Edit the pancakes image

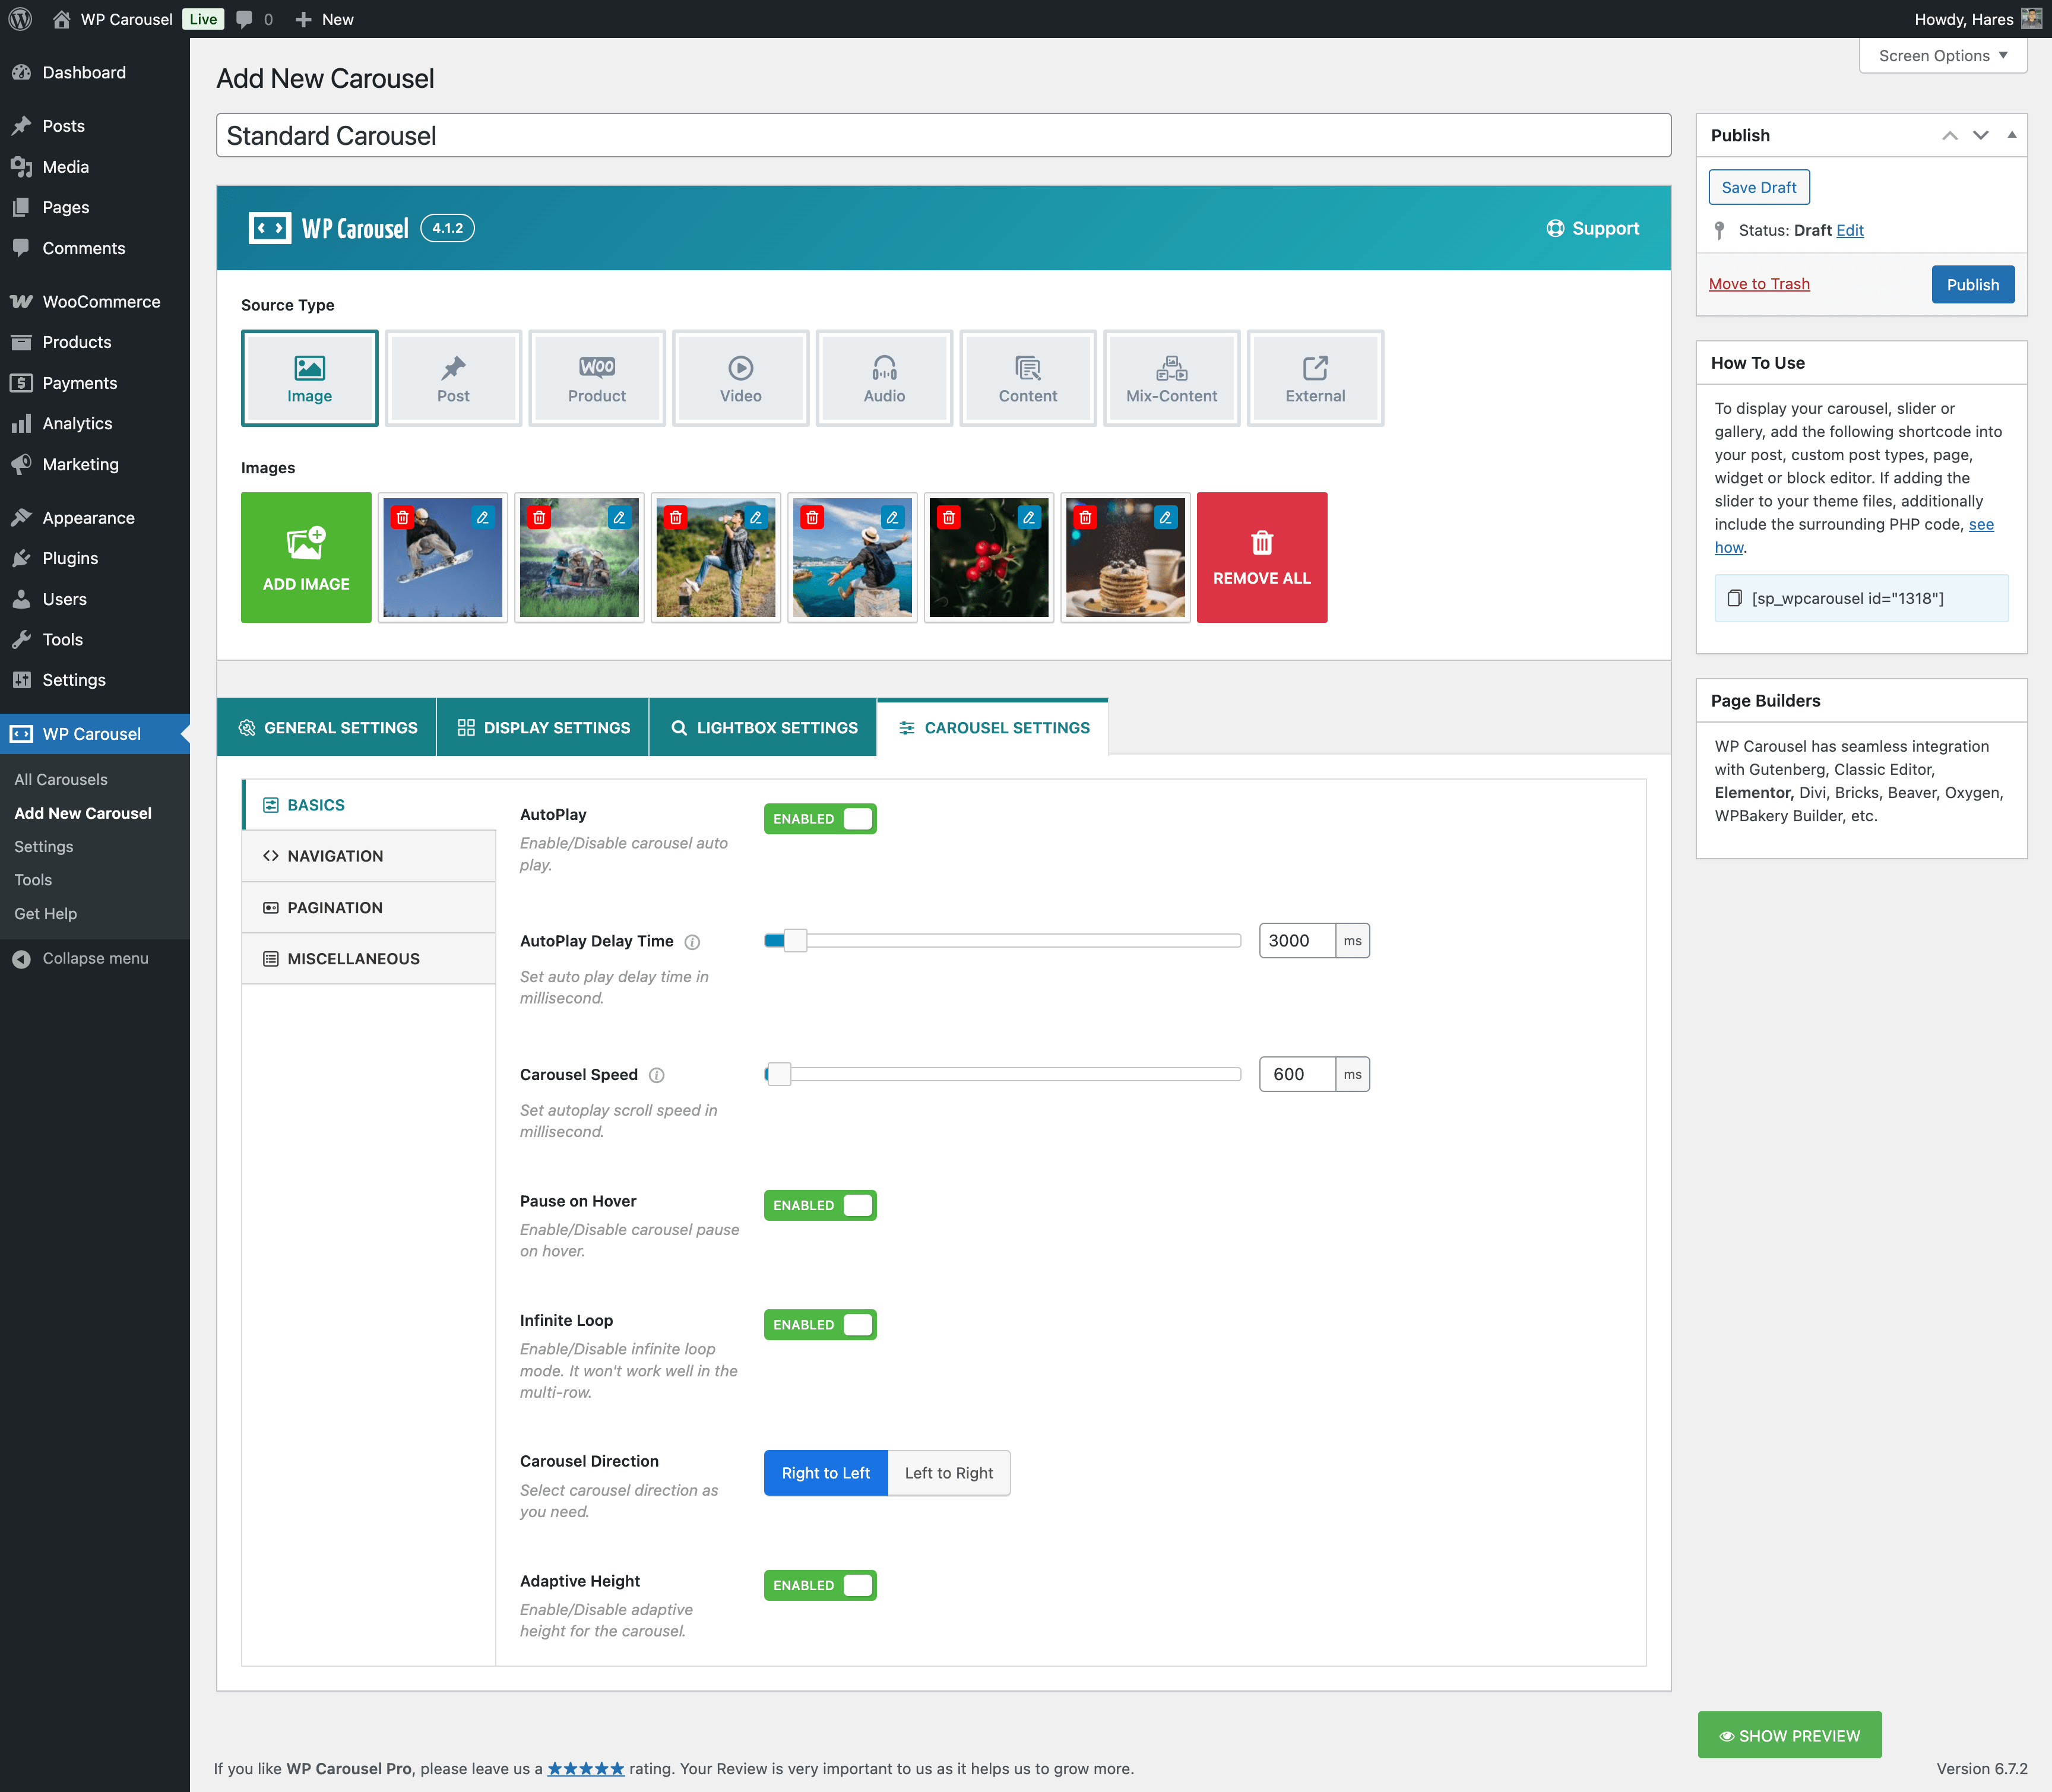1166,517
